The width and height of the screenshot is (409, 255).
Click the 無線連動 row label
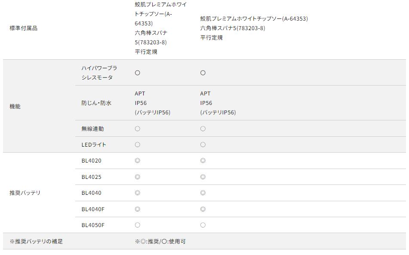92,129
